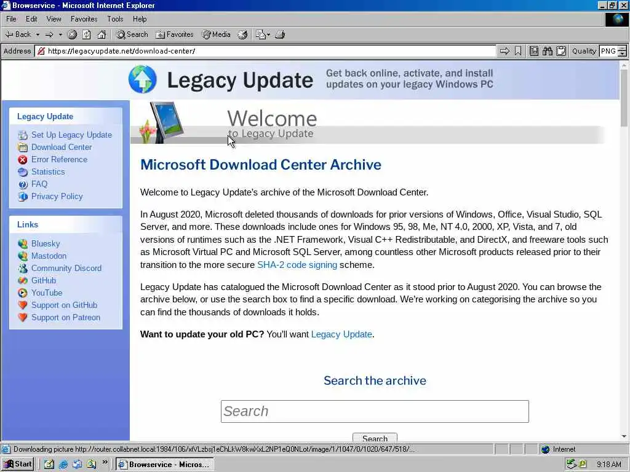Screen dimensions: 630x472
Task: Click the History icon in toolbar
Action: [242, 34]
